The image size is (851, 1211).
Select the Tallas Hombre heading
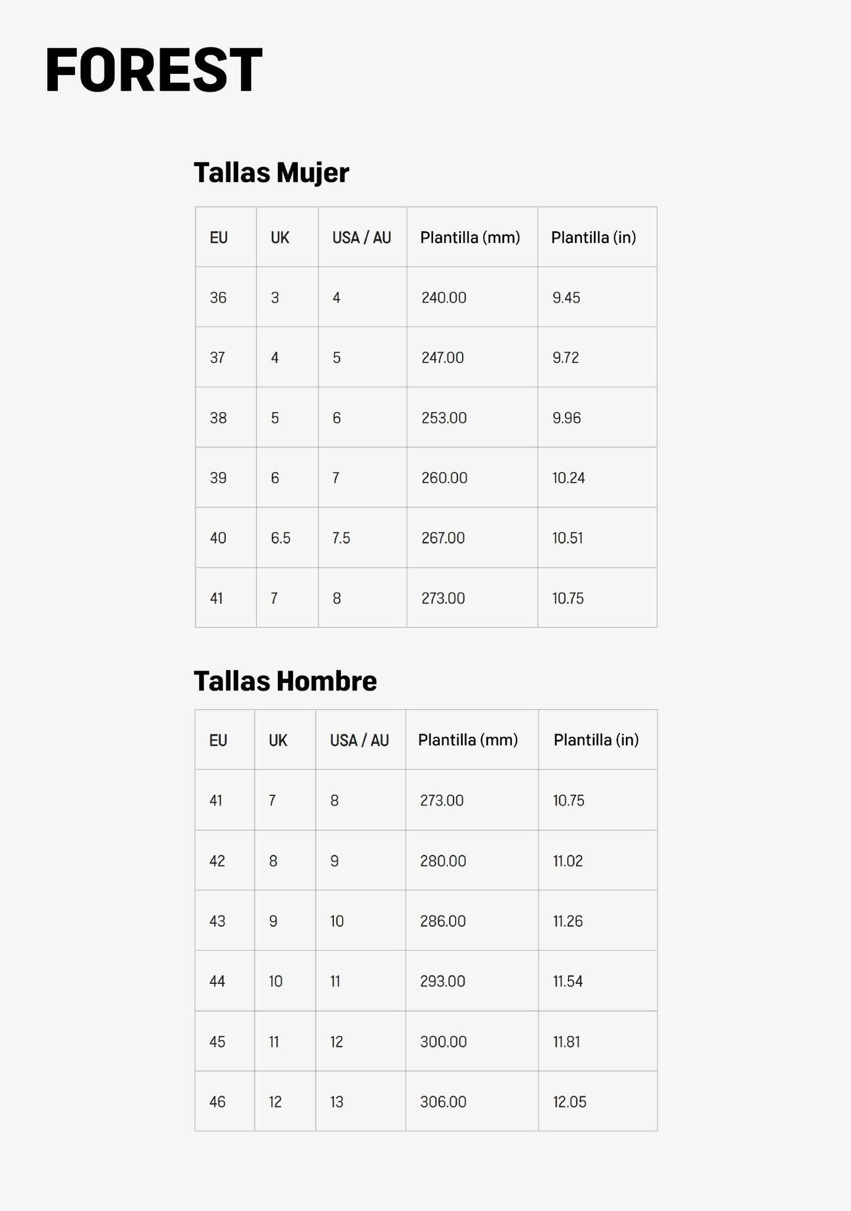(x=285, y=681)
